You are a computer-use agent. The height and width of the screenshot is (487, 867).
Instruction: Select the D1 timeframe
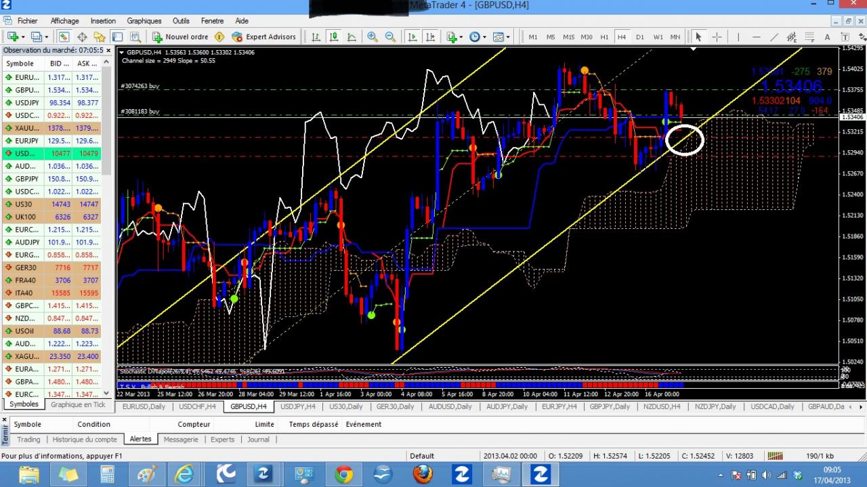click(639, 37)
